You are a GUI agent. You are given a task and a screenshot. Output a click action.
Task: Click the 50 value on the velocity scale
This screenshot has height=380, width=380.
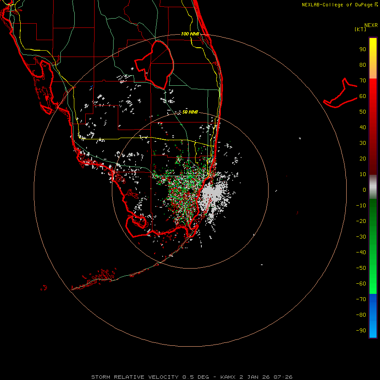pos(363,112)
